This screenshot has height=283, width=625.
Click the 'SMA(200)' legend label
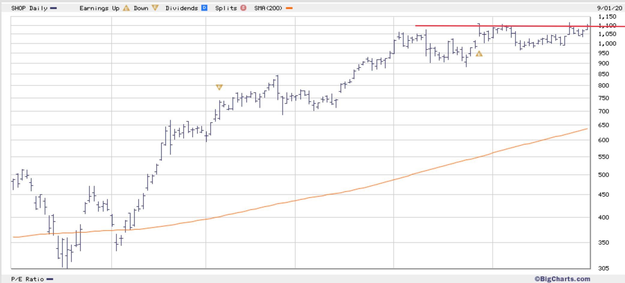tap(268, 8)
